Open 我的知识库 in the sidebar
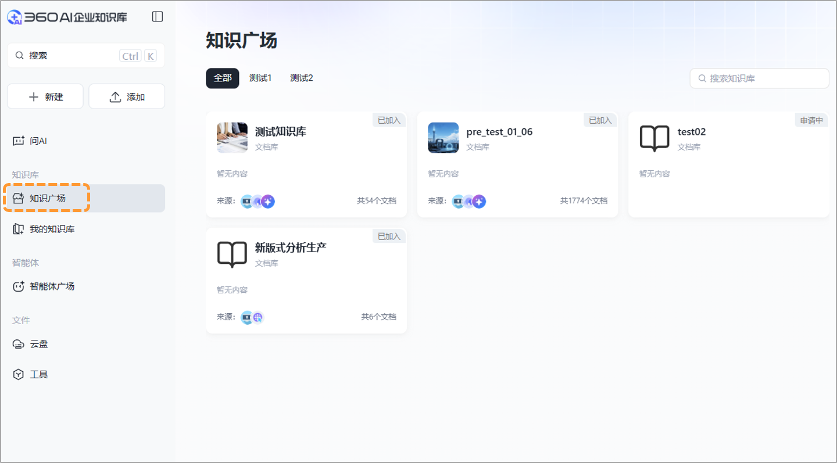The width and height of the screenshot is (837, 463). pyautogui.click(x=52, y=229)
